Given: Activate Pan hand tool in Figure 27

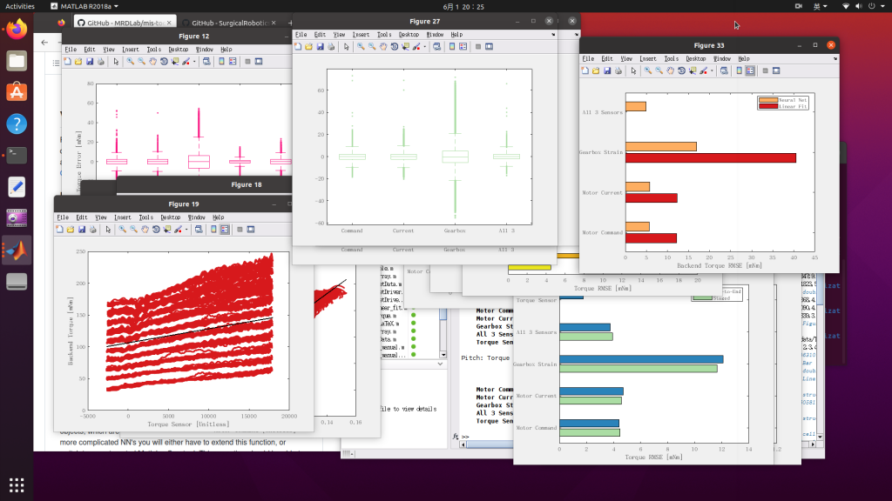Looking at the screenshot, I should pyautogui.click(x=383, y=47).
